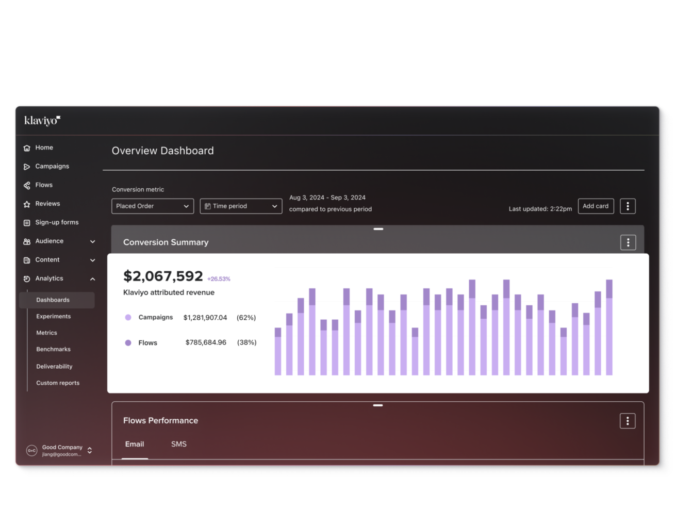Click the Flows Performance drag handle
The image size is (675, 509).
[378, 405]
